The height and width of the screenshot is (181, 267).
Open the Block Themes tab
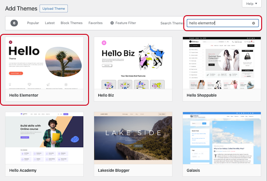[71, 23]
